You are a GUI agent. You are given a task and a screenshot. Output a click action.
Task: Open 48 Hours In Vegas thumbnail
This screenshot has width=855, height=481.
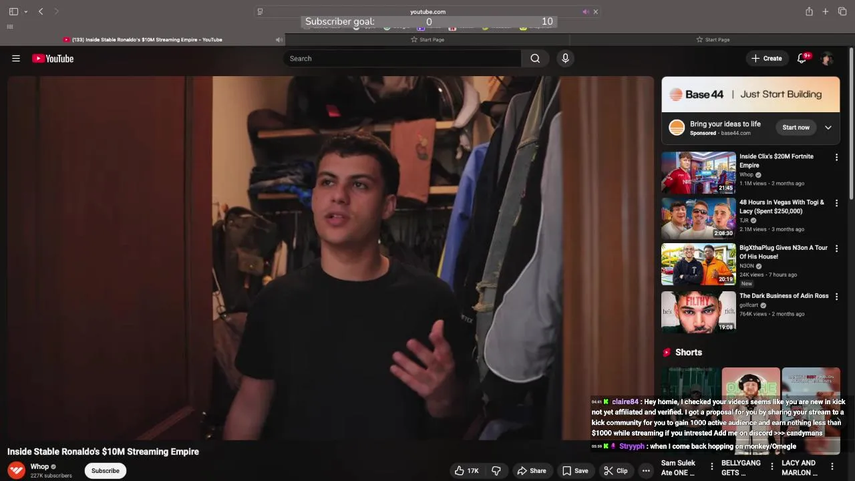pyautogui.click(x=699, y=218)
